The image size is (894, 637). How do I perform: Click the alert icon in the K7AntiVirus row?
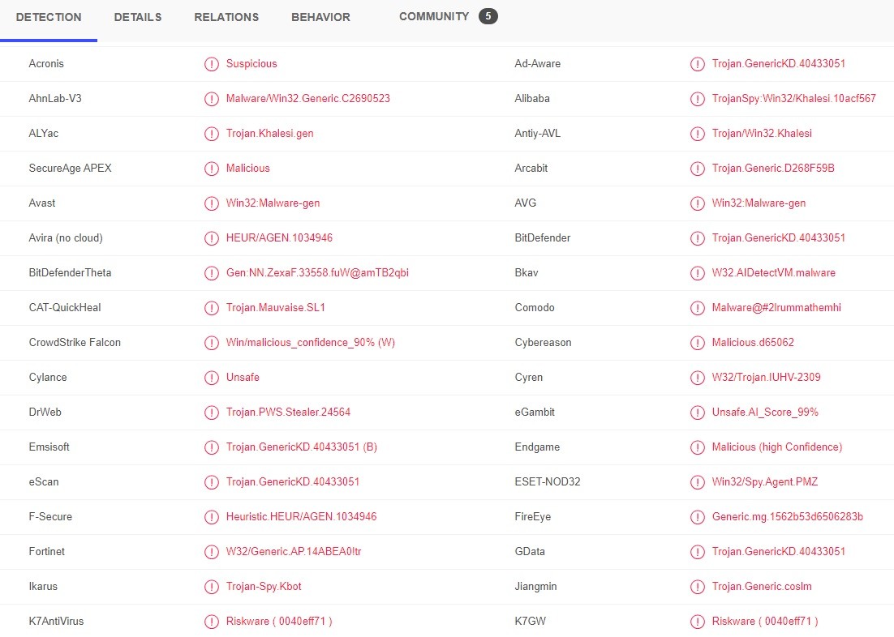pyautogui.click(x=212, y=622)
